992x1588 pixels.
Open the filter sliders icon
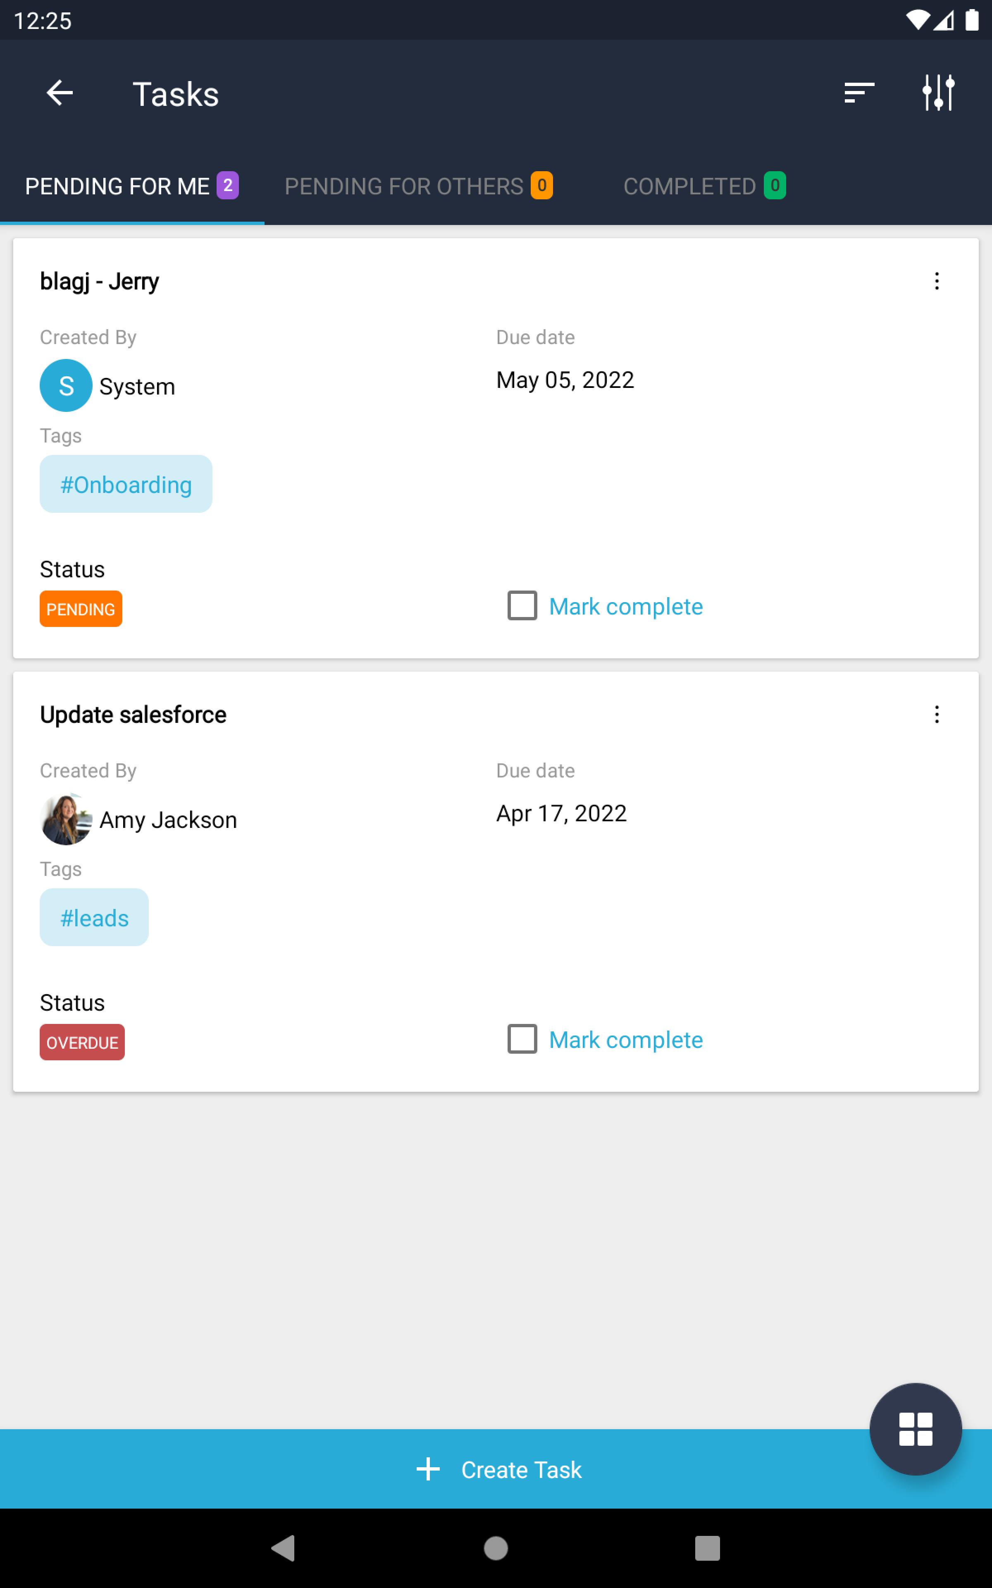(x=937, y=93)
